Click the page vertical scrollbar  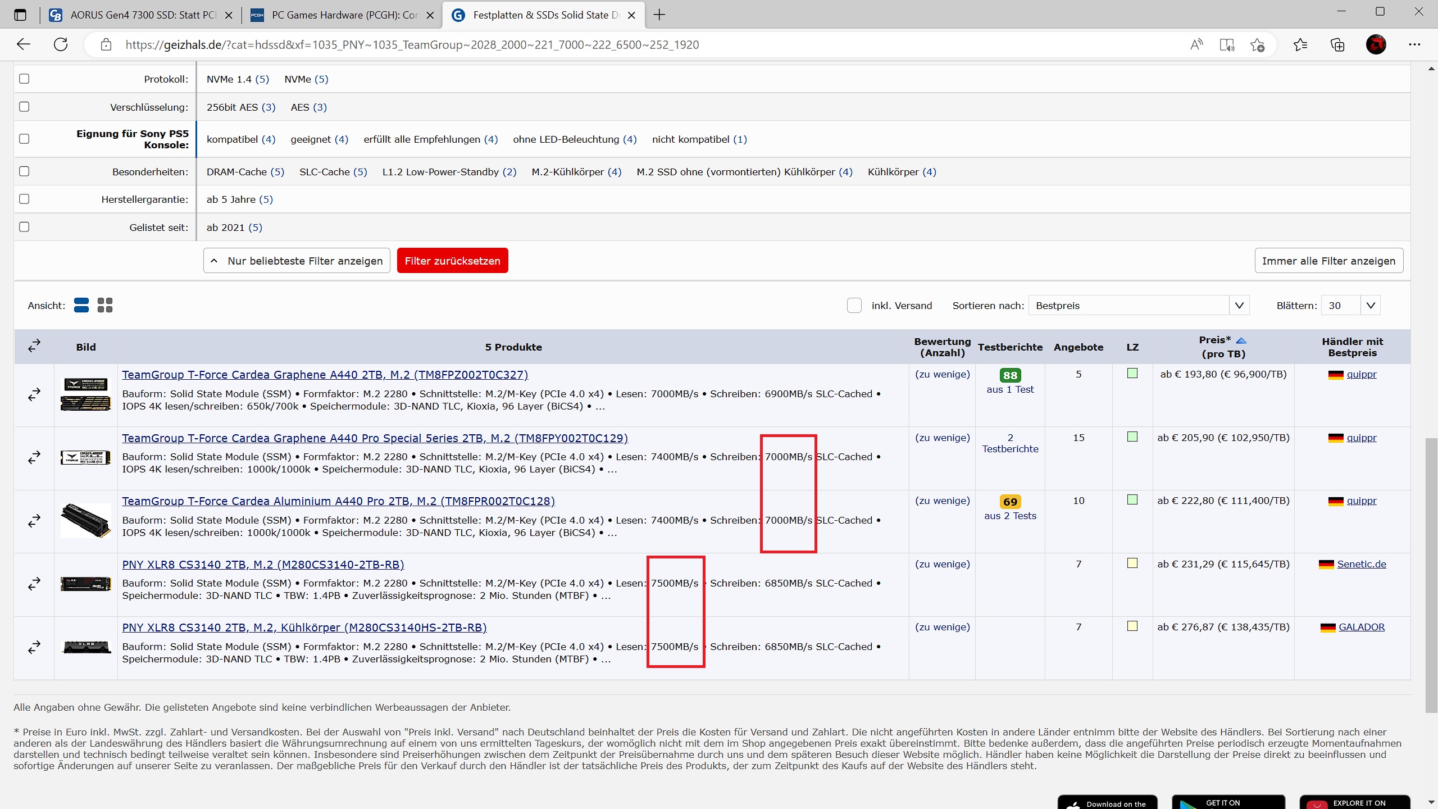coord(1431,576)
